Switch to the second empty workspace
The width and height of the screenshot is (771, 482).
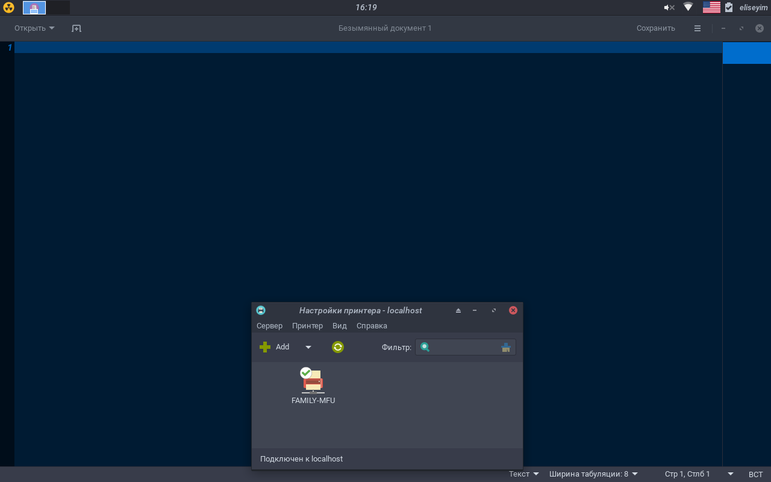coord(58,7)
